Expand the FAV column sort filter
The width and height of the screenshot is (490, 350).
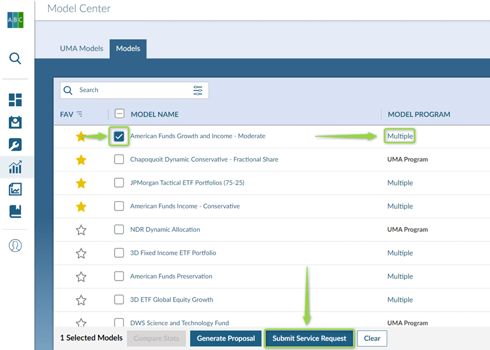coord(79,114)
